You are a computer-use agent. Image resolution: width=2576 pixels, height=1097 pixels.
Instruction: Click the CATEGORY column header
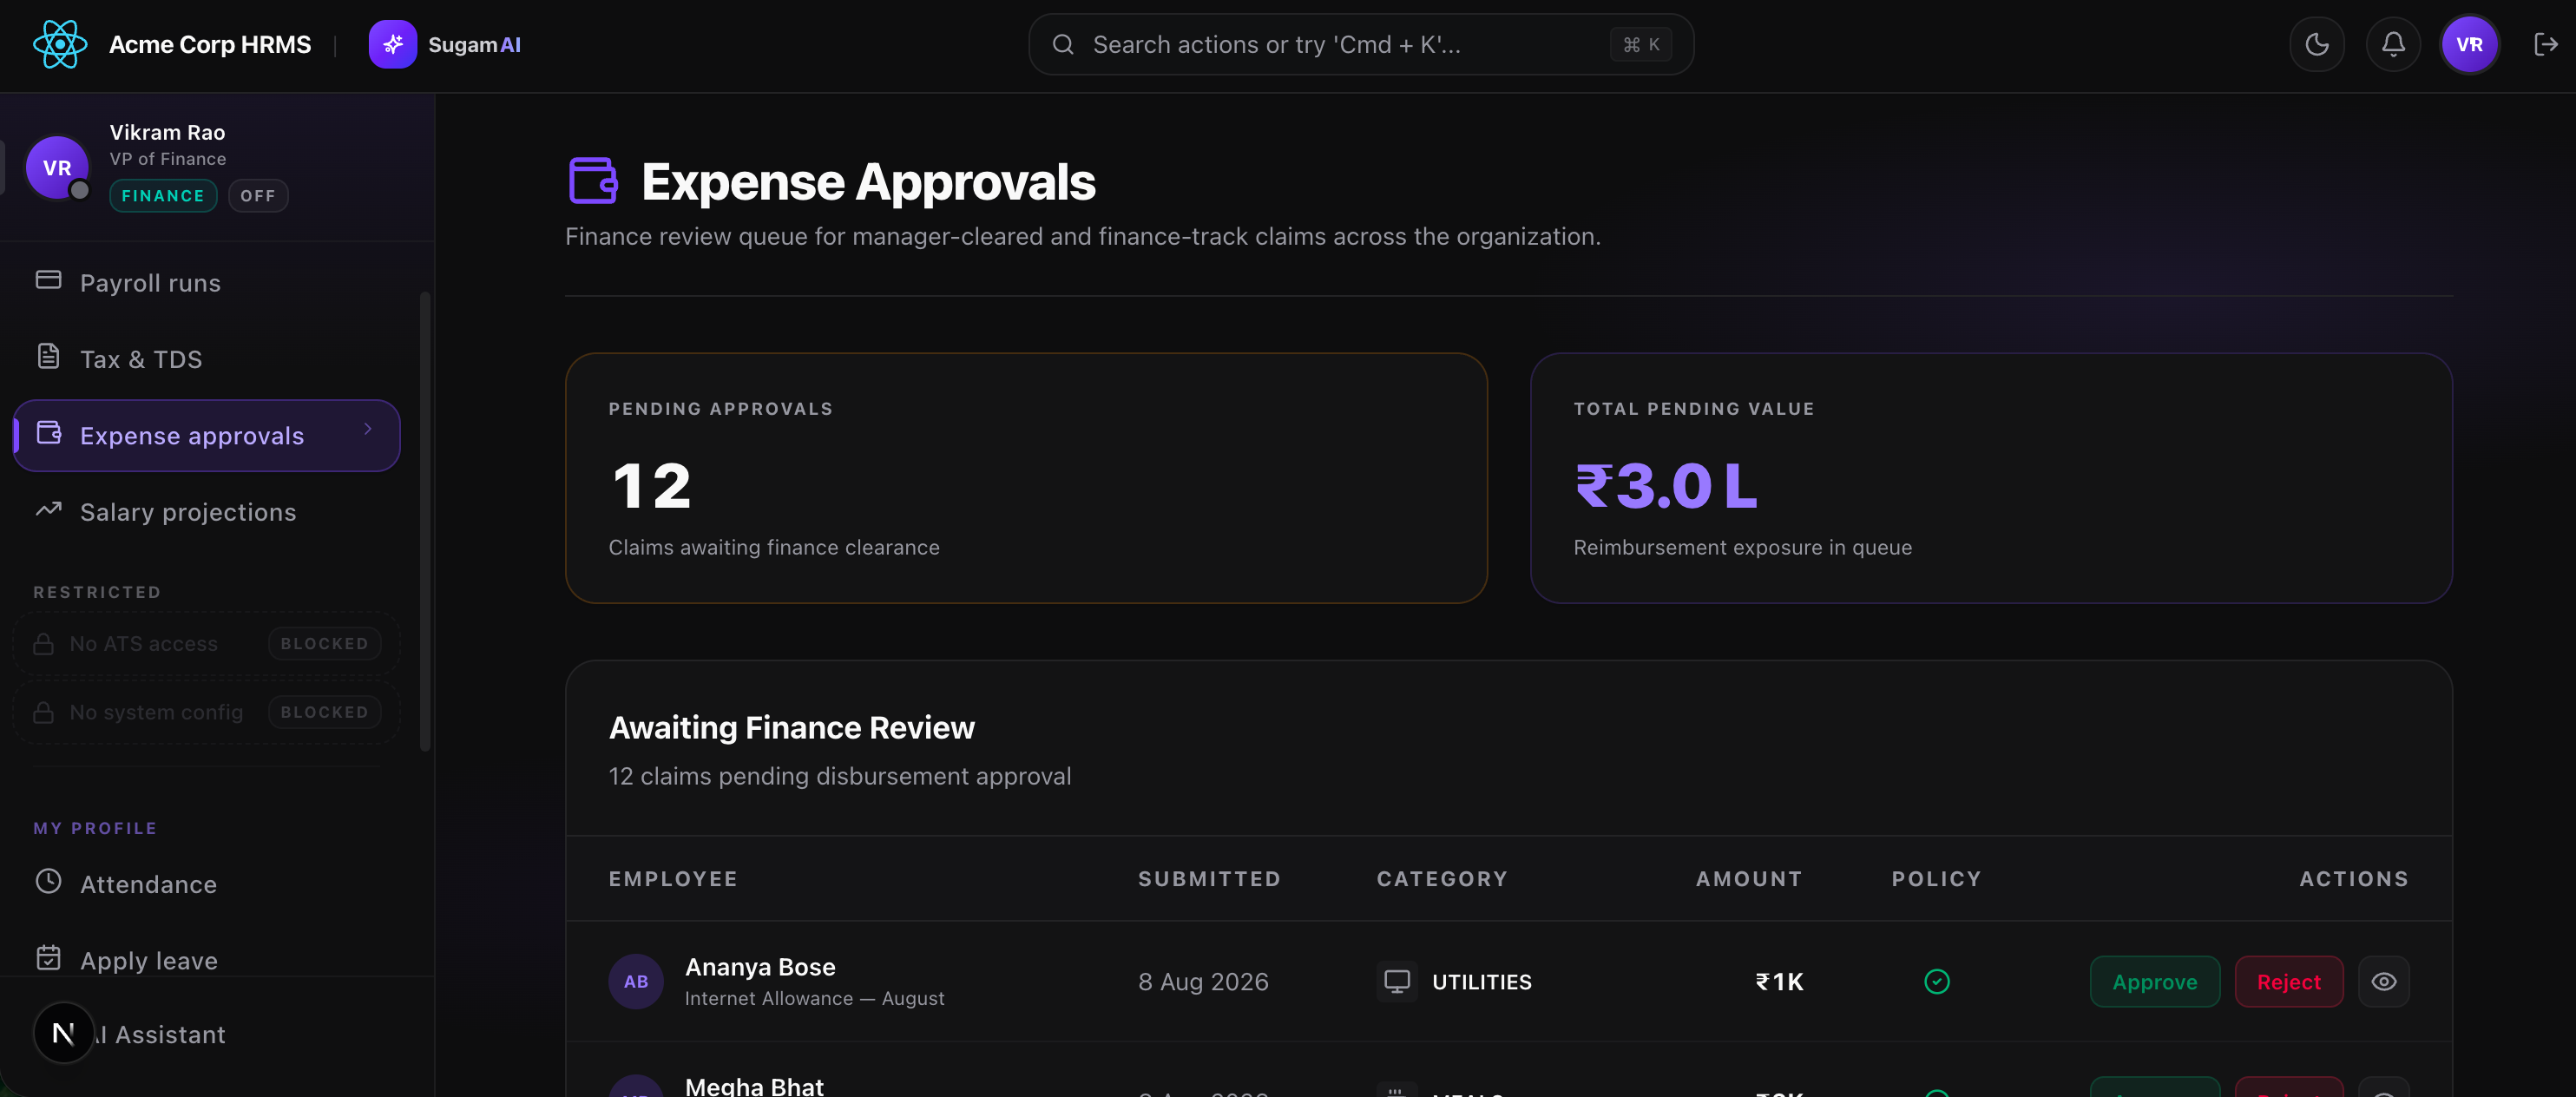(x=1442, y=878)
